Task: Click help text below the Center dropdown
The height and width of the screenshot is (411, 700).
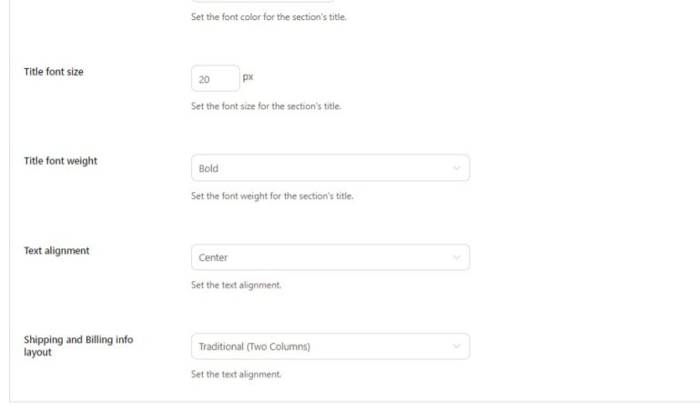Action: (236, 285)
